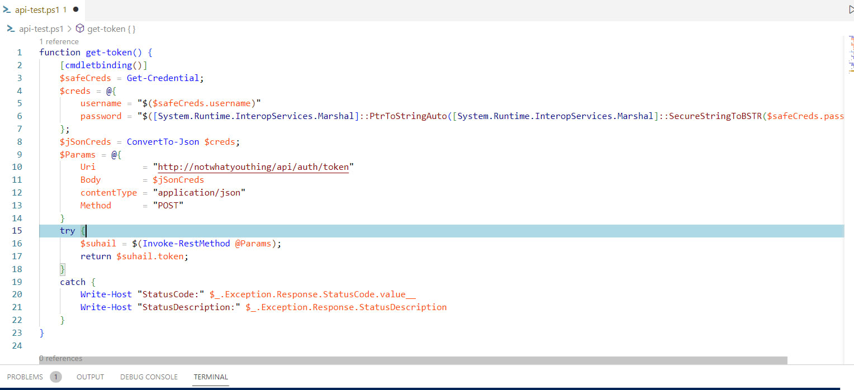854x390 pixels.
Task: Click "StatusCode:" string on line 20
Action: click(x=171, y=294)
